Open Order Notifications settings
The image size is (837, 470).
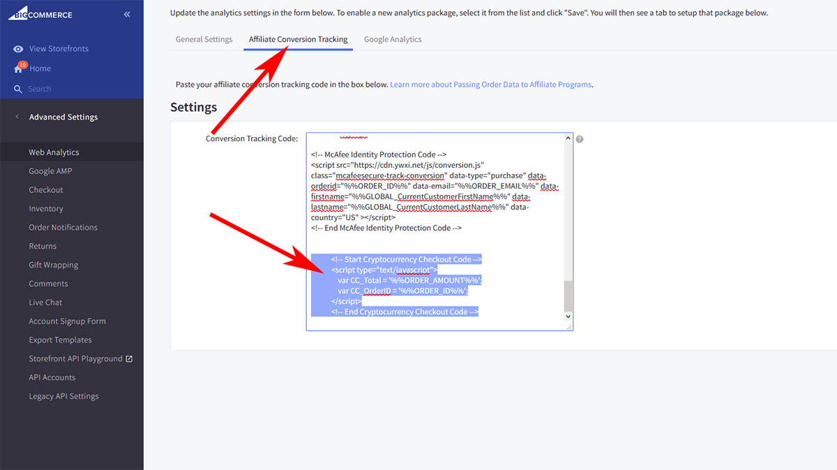click(63, 228)
